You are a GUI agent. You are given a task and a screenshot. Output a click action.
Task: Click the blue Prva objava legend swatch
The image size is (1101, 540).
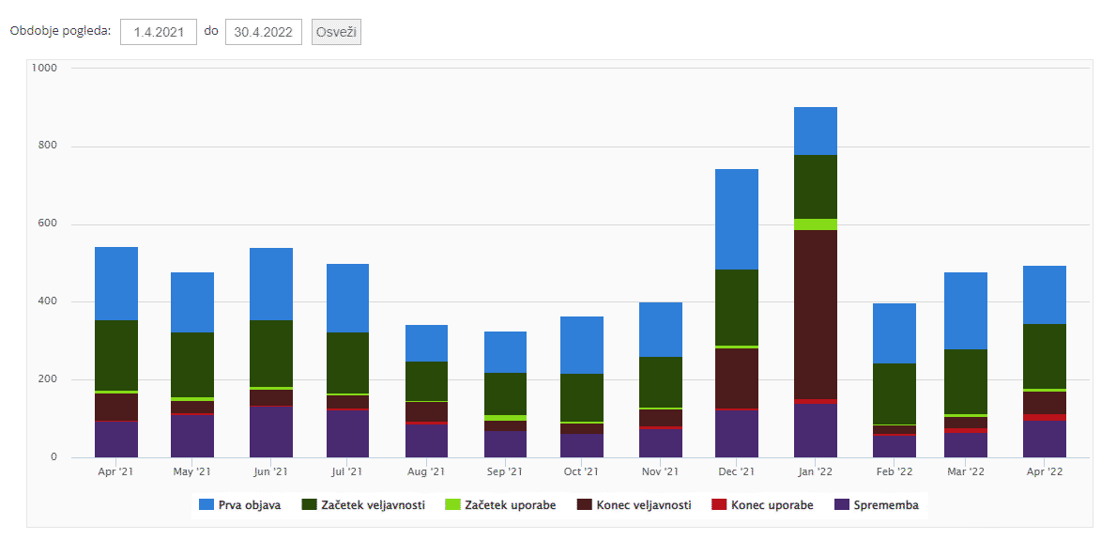coord(206,505)
